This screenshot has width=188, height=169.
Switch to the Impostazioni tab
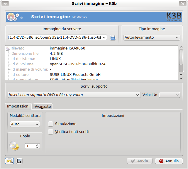pos(18,106)
